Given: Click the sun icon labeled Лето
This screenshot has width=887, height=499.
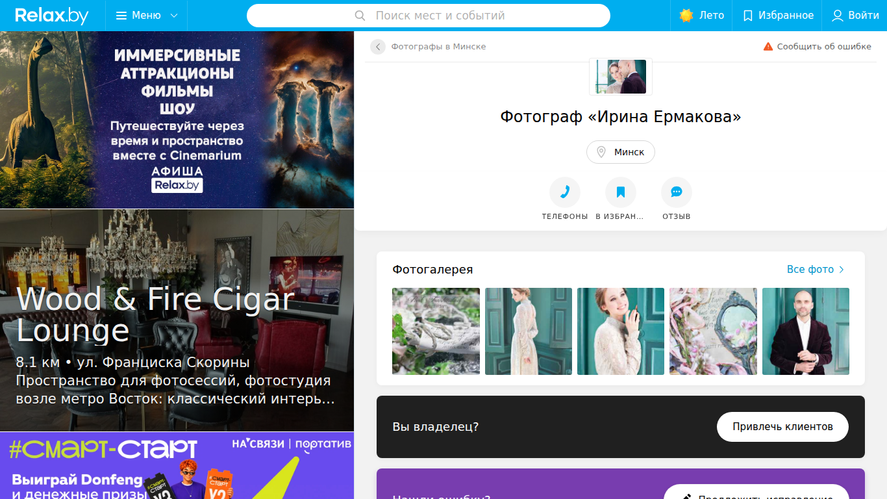Looking at the screenshot, I should [686, 16].
